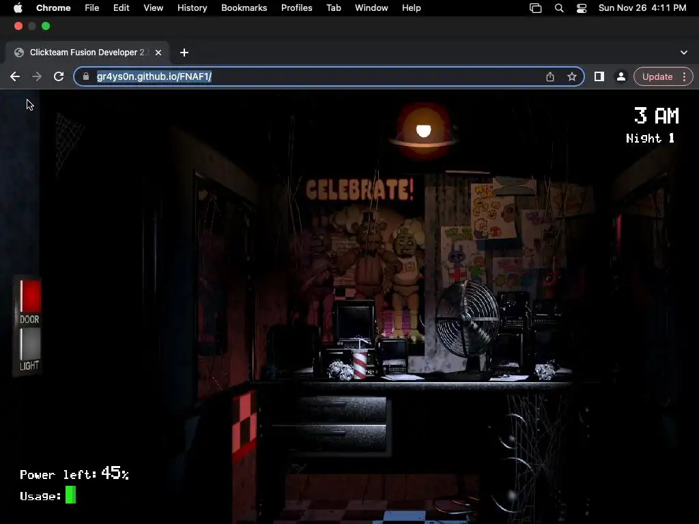Viewport: 699px width, 524px height.
Task: Open the File menu
Action: (x=92, y=8)
